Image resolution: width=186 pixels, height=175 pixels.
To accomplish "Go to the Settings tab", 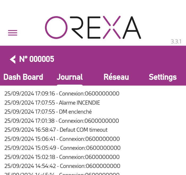I will coord(163,77).
